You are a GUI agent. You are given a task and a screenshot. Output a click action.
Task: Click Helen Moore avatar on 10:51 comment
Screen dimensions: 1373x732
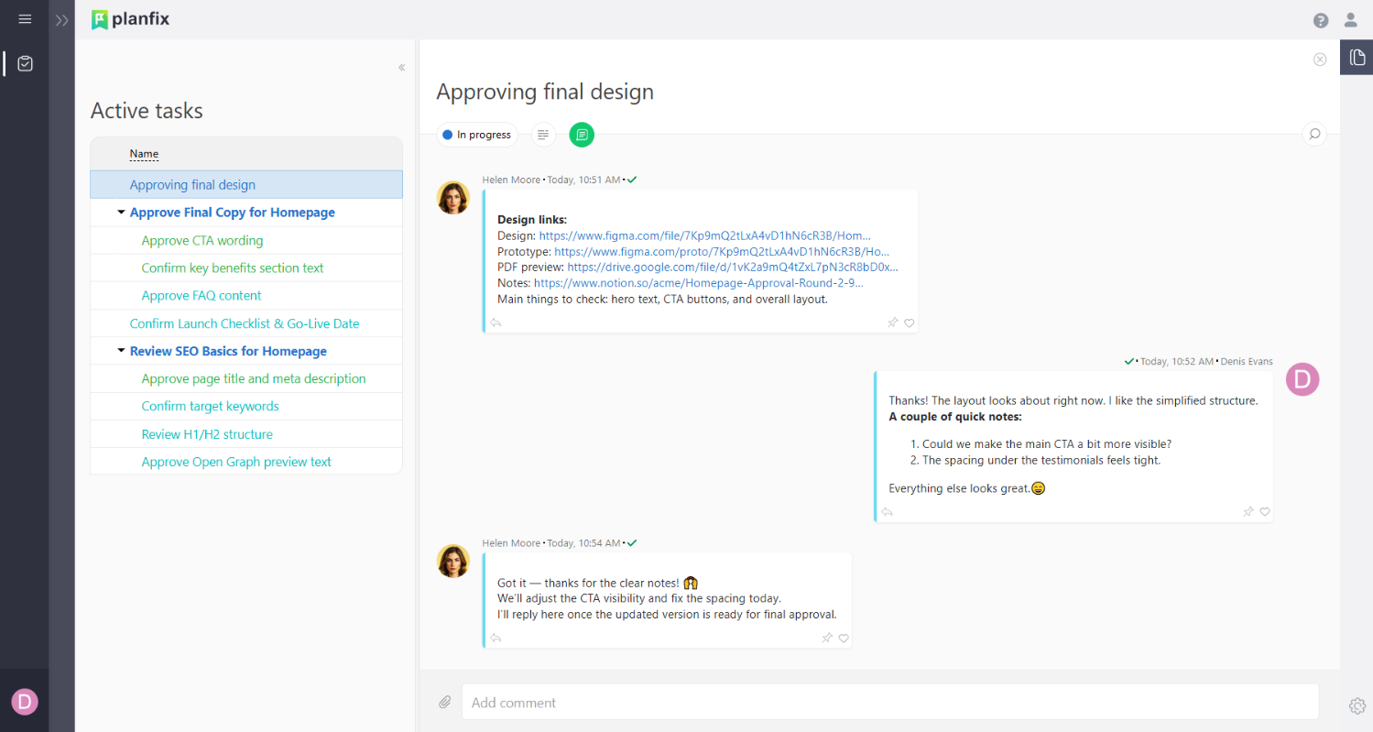(453, 197)
